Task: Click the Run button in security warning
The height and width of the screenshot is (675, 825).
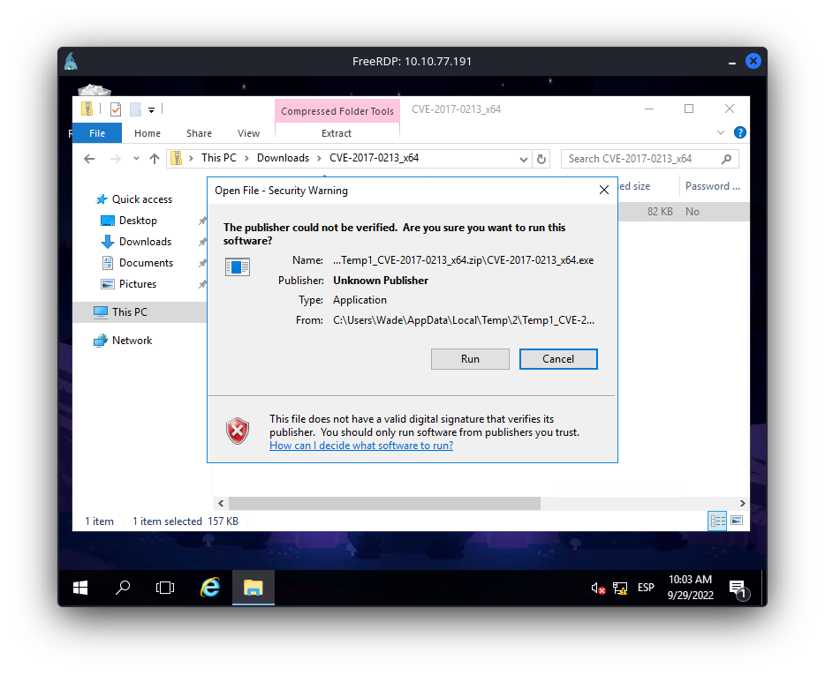Action: coord(470,359)
